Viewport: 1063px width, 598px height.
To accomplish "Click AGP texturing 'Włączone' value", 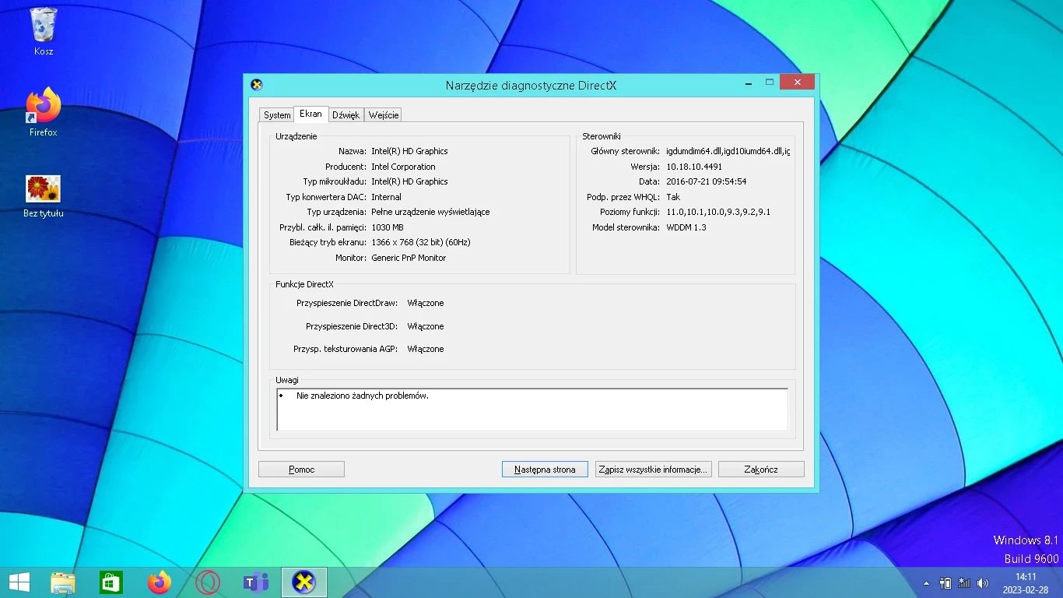I will [x=426, y=349].
